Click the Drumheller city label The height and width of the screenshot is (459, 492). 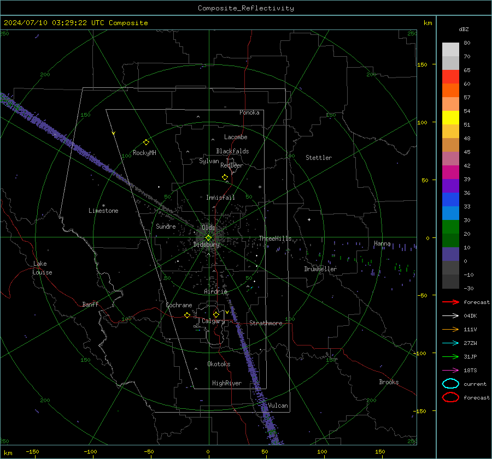tap(320, 269)
